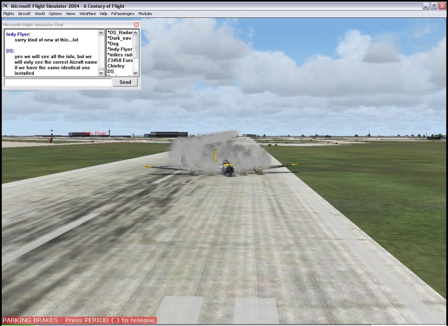Open the Aircraft menu
The width and height of the screenshot is (448, 326).
tap(24, 13)
